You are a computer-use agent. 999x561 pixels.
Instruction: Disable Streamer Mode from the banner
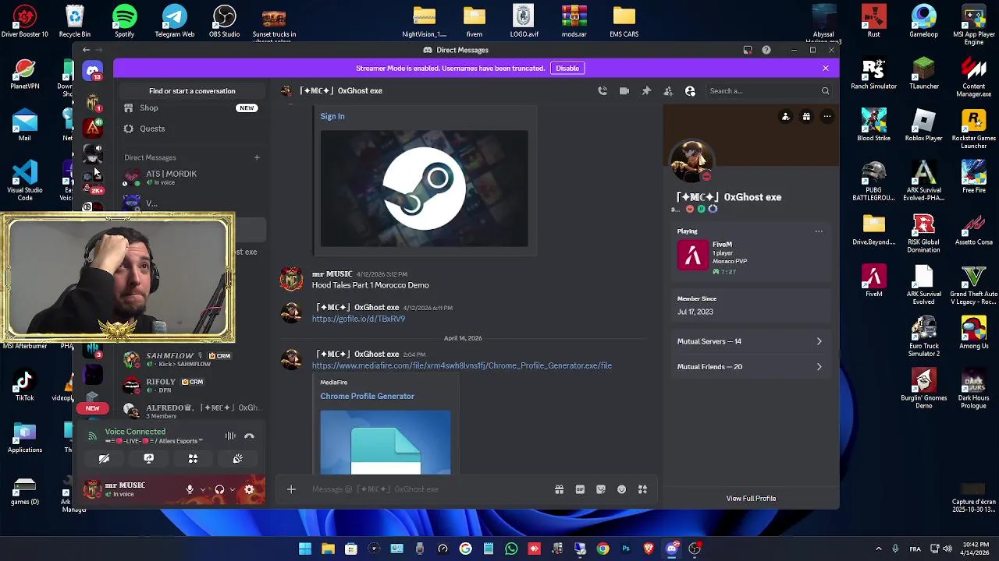[567, 69]
